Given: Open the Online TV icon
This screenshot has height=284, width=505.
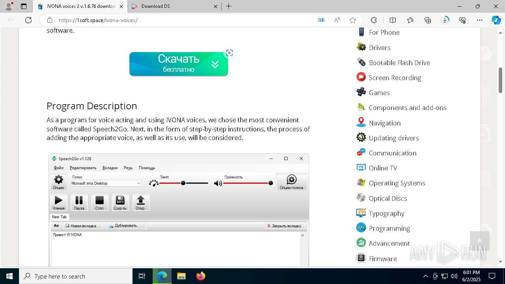Looking at the screenshot, I should tap(361, 167).
